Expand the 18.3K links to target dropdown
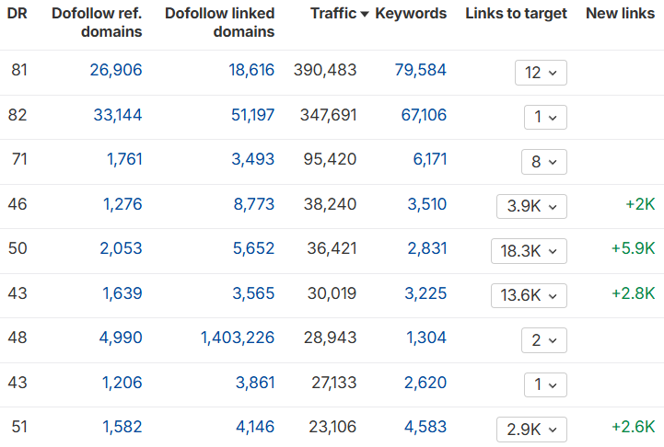The height and width of the screenshot is (447, 664). pos(529,251)
